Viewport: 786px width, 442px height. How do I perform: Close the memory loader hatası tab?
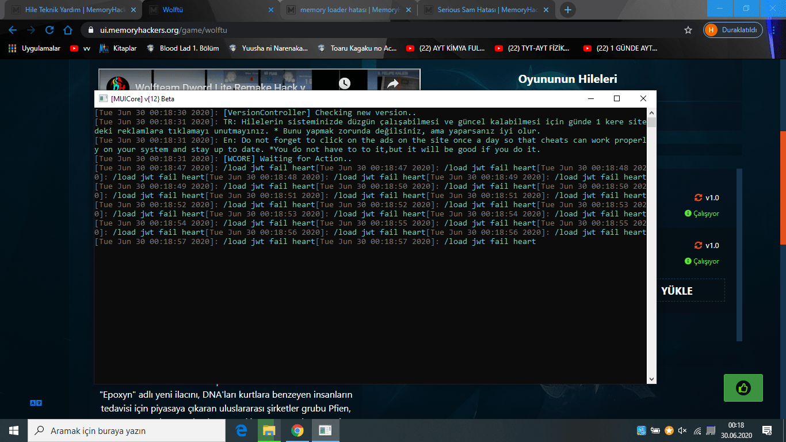(x=407, y=10)
